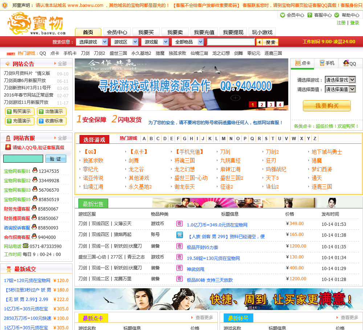Switch to the 会员中心 navigation tab
The width and height of the screenshot is (363, 330).
117,32
